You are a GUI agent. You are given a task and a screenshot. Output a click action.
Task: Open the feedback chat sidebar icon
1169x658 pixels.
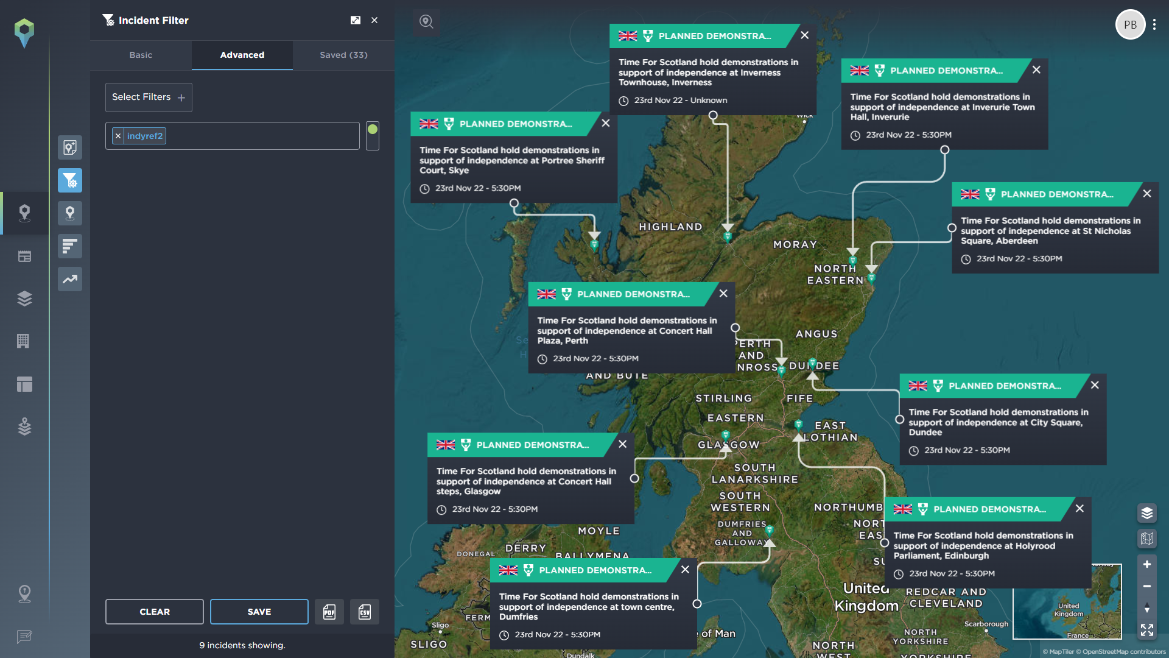tap(24, 637)
